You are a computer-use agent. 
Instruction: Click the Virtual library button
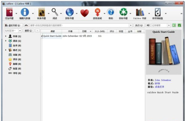click(x=14, y=25)
